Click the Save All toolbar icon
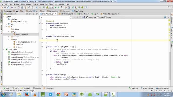Viewport: 173px width, 97px height. point(5,8)
